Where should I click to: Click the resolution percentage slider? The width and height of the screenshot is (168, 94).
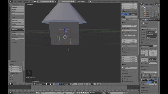click(x=144, y=55)
